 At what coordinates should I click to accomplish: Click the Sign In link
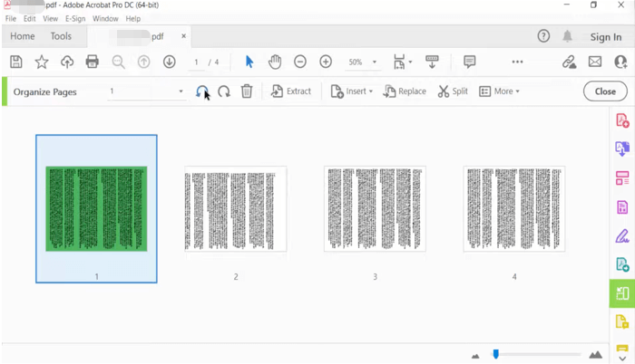605,37
